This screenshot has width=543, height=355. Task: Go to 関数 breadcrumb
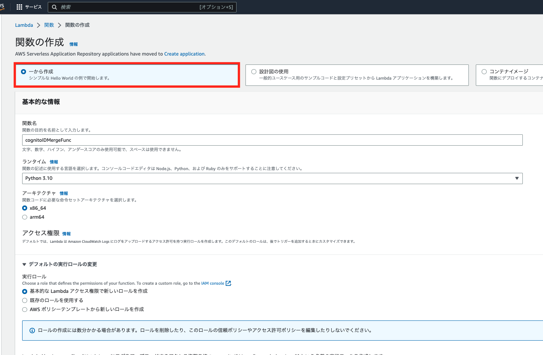(x=49, y=25)
